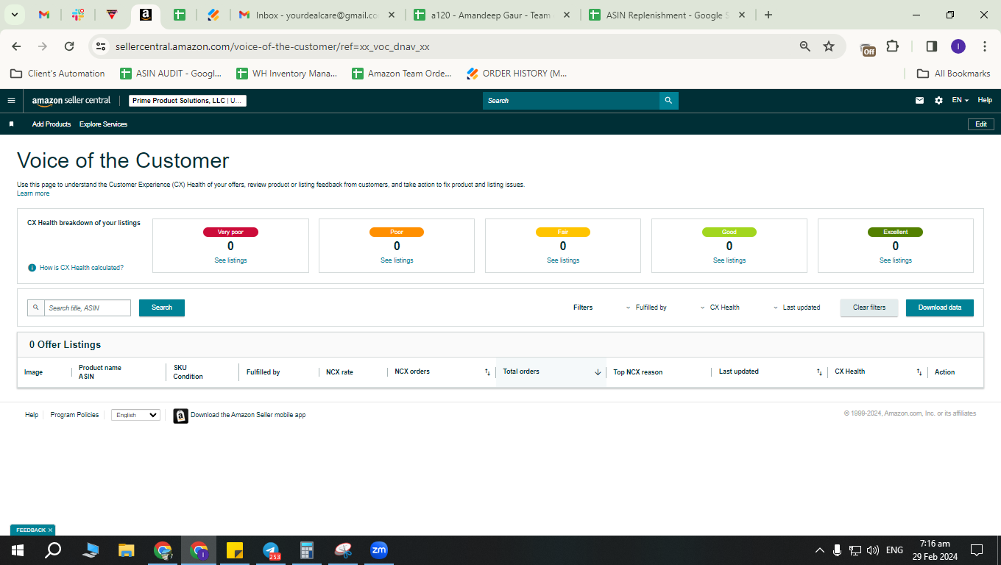The image size is (1001, 565).
Task: Expand the CX Health filter dropdown
Action: coord(720,308)
